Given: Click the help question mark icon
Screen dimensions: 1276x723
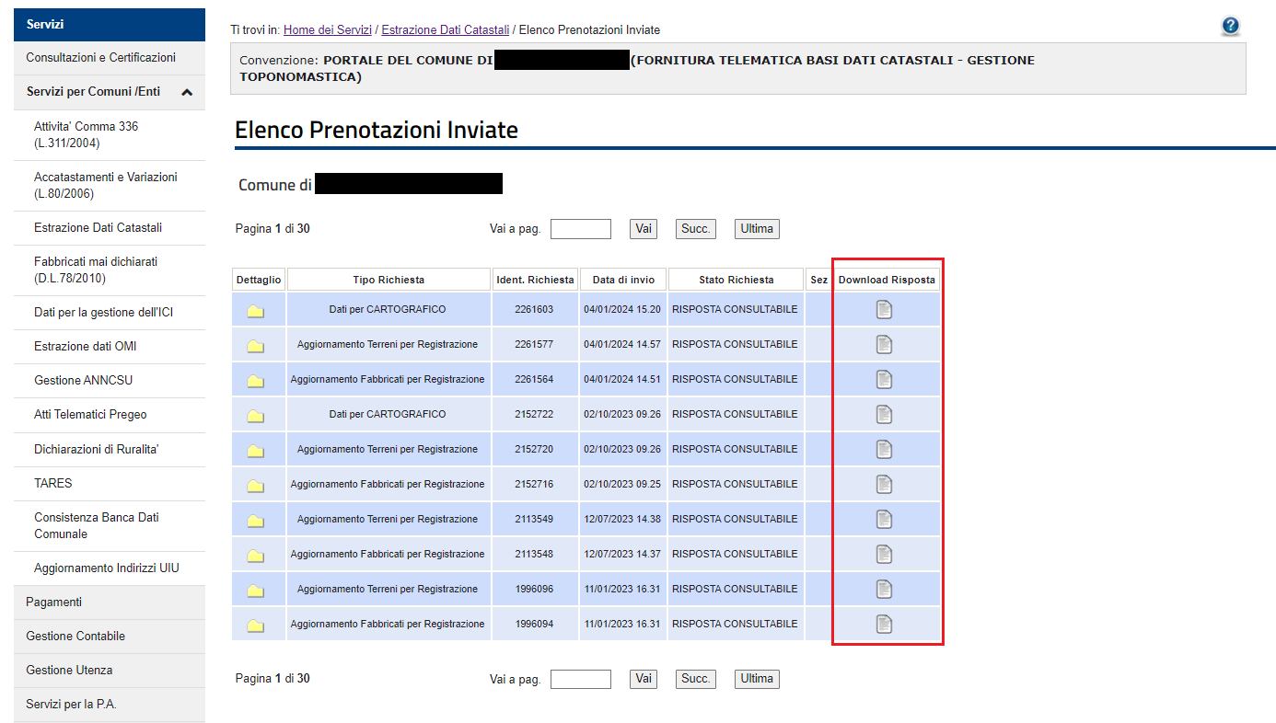Looking at the screenshot, I should 1230,27.
